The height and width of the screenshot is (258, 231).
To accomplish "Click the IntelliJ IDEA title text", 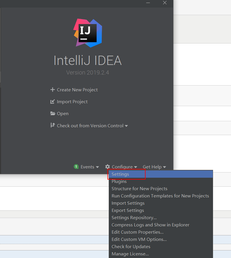I will pyautogui.click(x=88, y=61).
